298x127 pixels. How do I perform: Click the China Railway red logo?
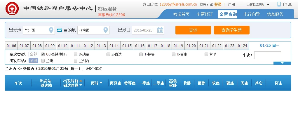tap(12, 8)
